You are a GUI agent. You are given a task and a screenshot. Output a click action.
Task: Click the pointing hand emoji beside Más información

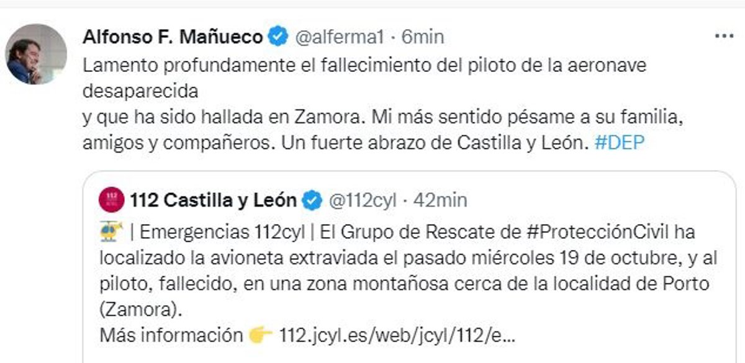[261, 336]
